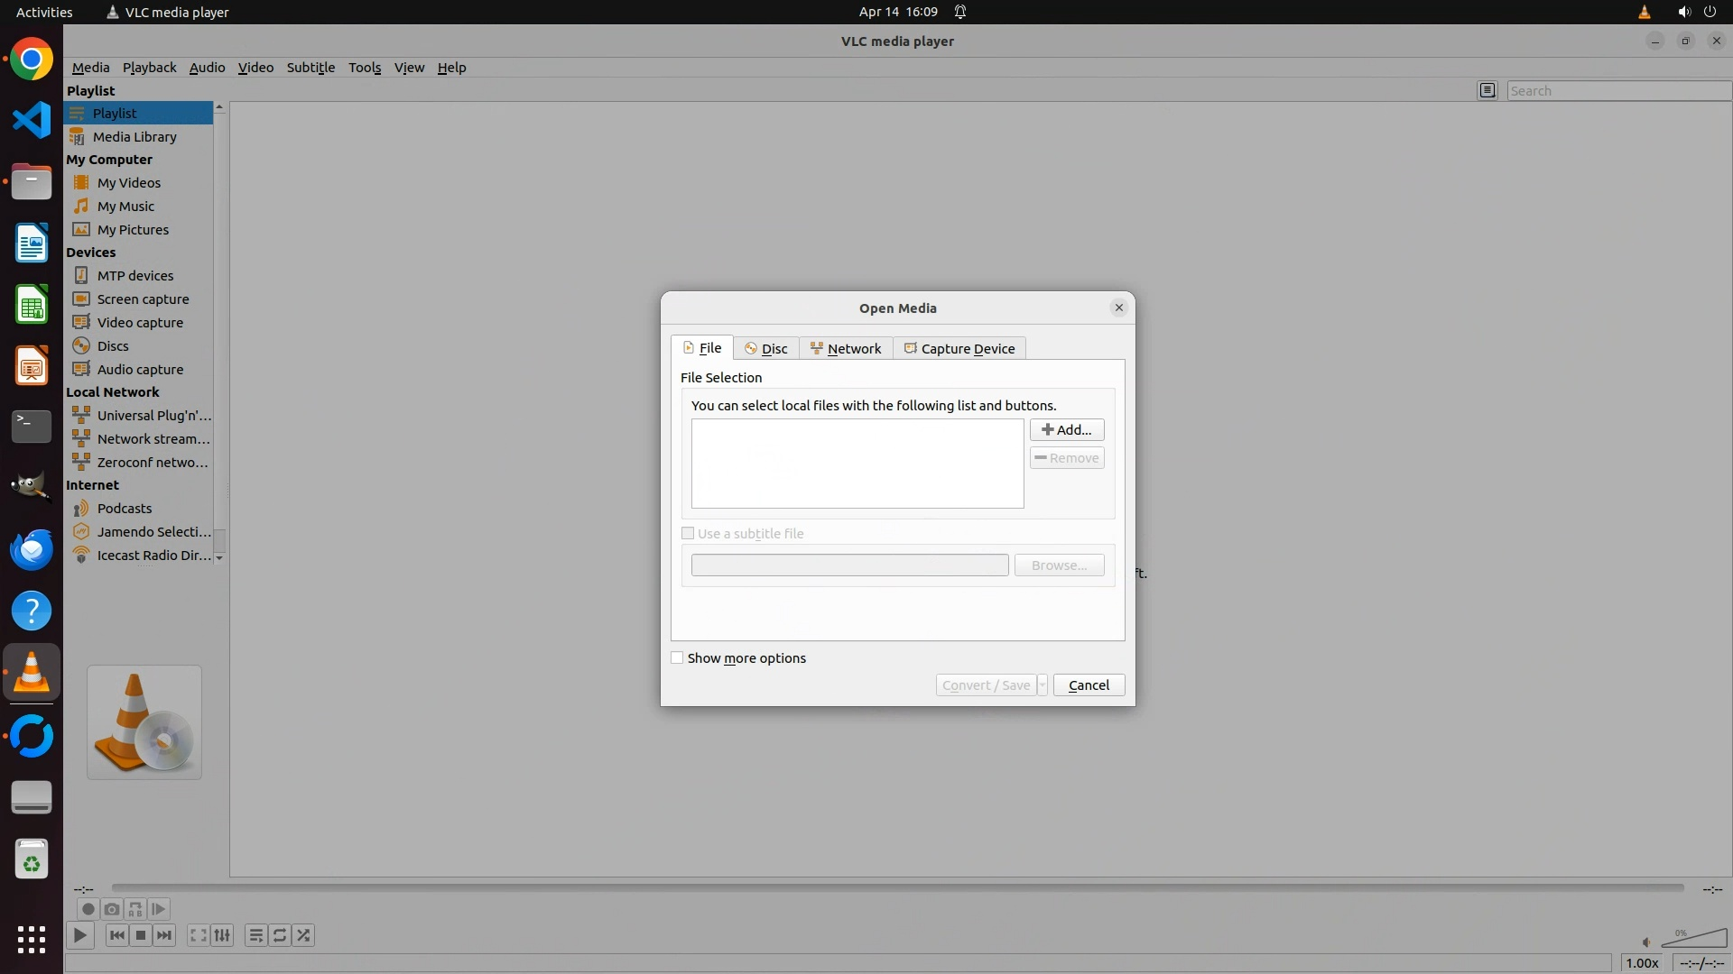Take a snapshot with the camera icon
The image size is (1733, 974).
(111, 909)
